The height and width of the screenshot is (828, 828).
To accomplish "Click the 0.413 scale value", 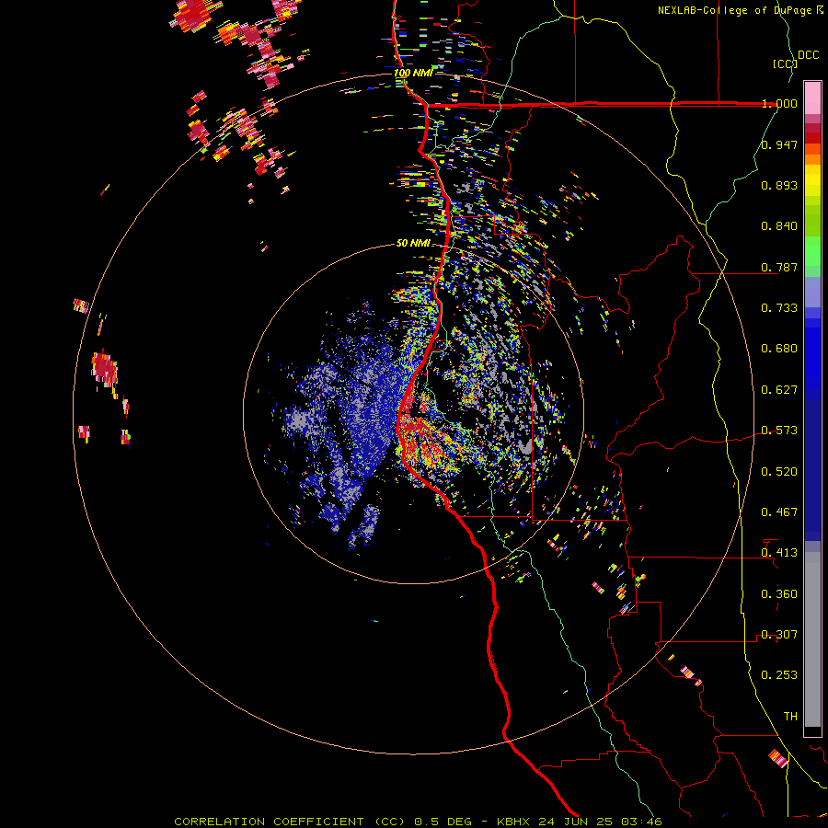I will (x=779, y=552).
